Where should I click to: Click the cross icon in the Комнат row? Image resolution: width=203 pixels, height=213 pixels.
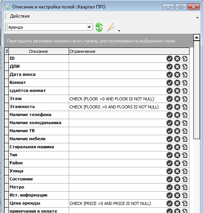(177, 83)
